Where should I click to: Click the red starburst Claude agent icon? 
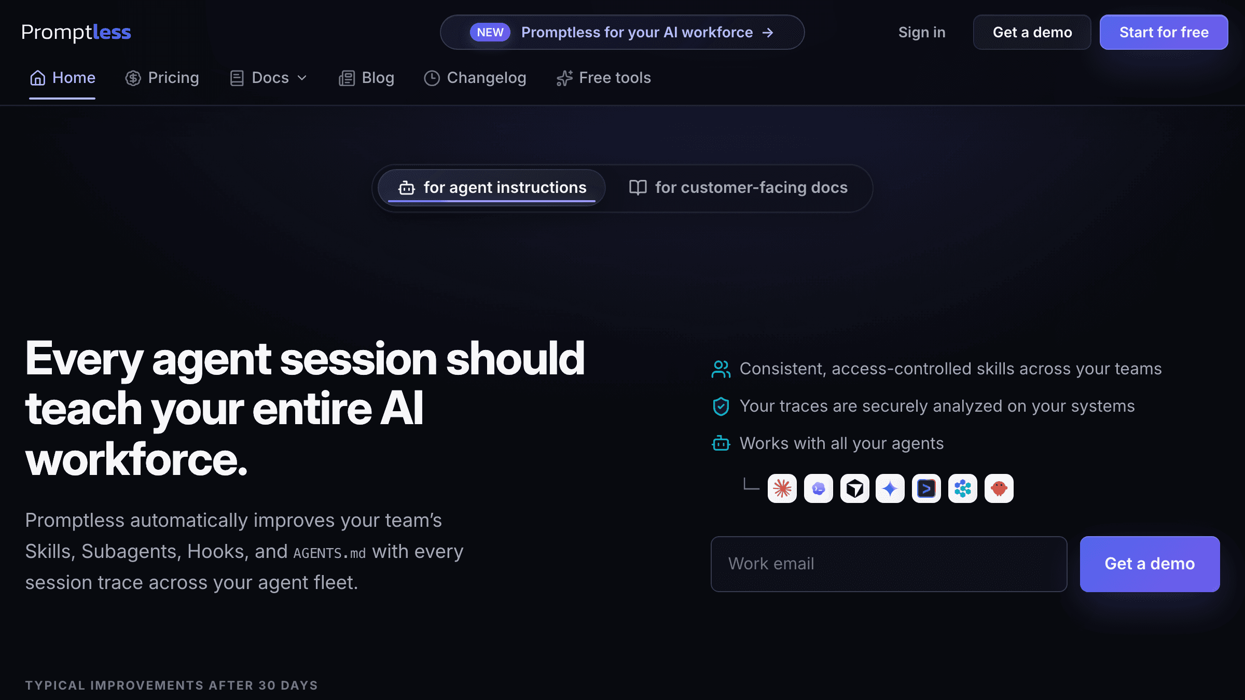coord(782,488)
